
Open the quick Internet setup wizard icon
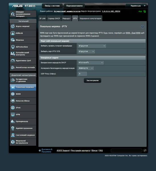13,14
